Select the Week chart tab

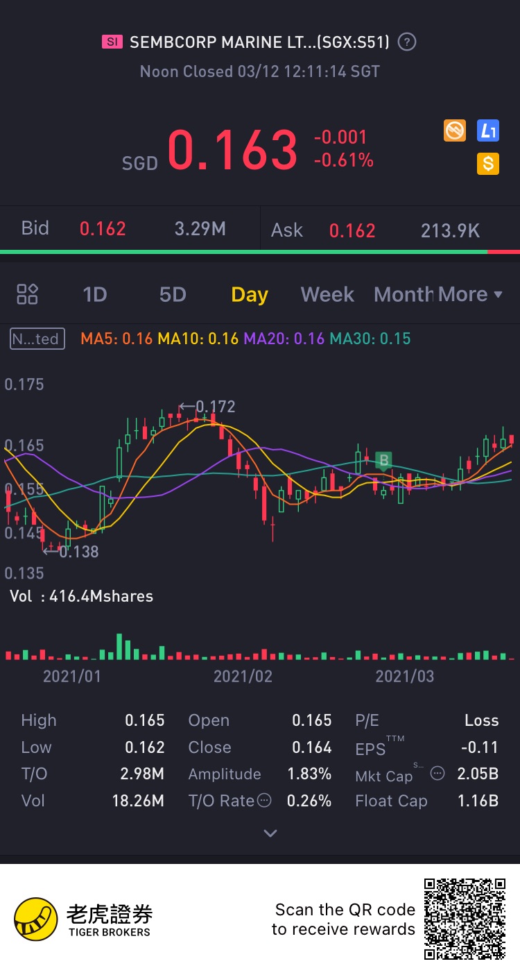tap(327, 294)
